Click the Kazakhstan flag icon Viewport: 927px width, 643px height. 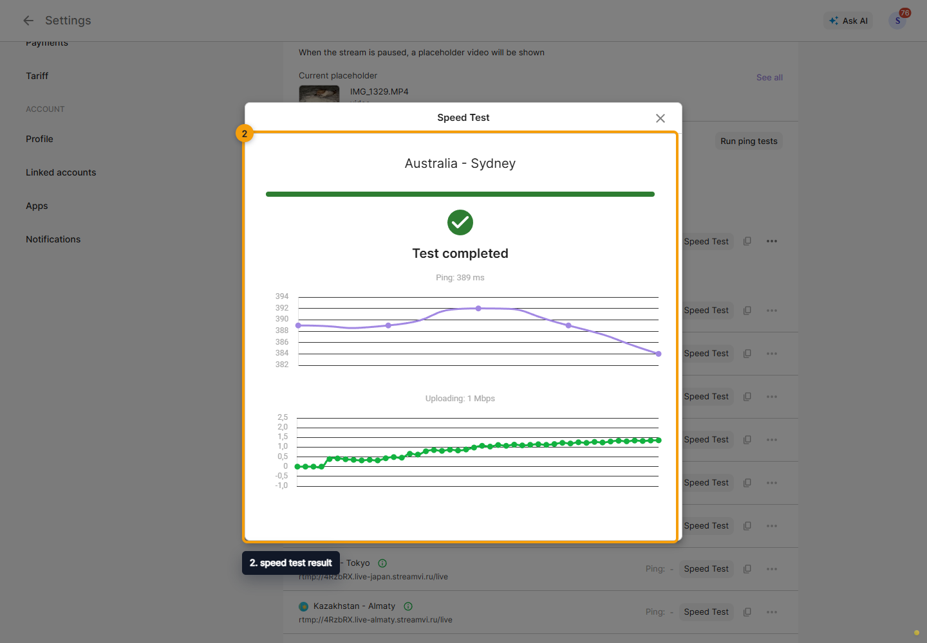[x=304, y=606]
